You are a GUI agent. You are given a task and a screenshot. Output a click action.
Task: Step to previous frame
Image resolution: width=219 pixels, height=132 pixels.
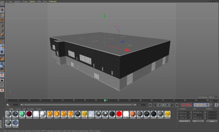(160, 105)
